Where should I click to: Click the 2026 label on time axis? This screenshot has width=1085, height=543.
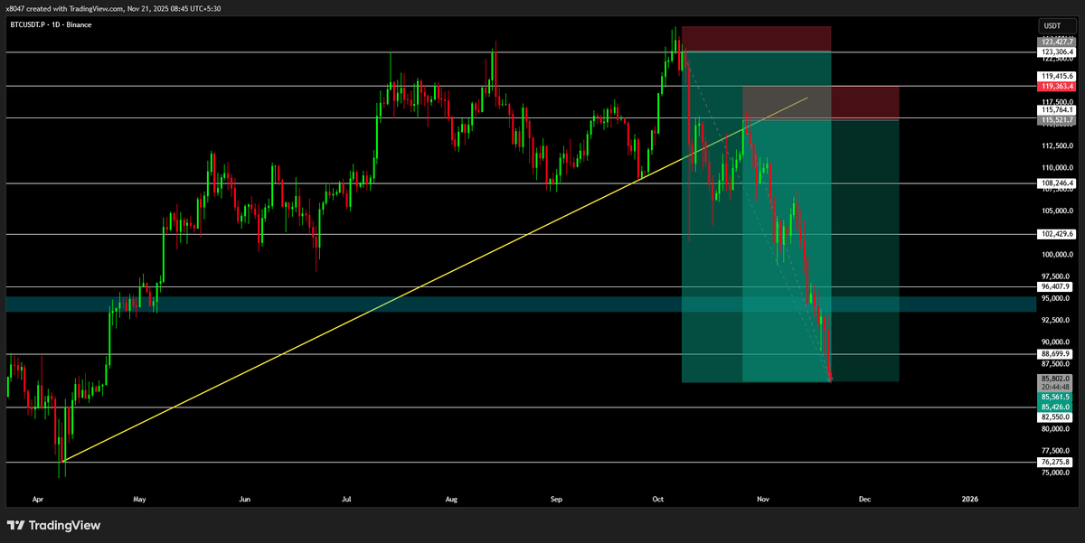pos(969,498)
